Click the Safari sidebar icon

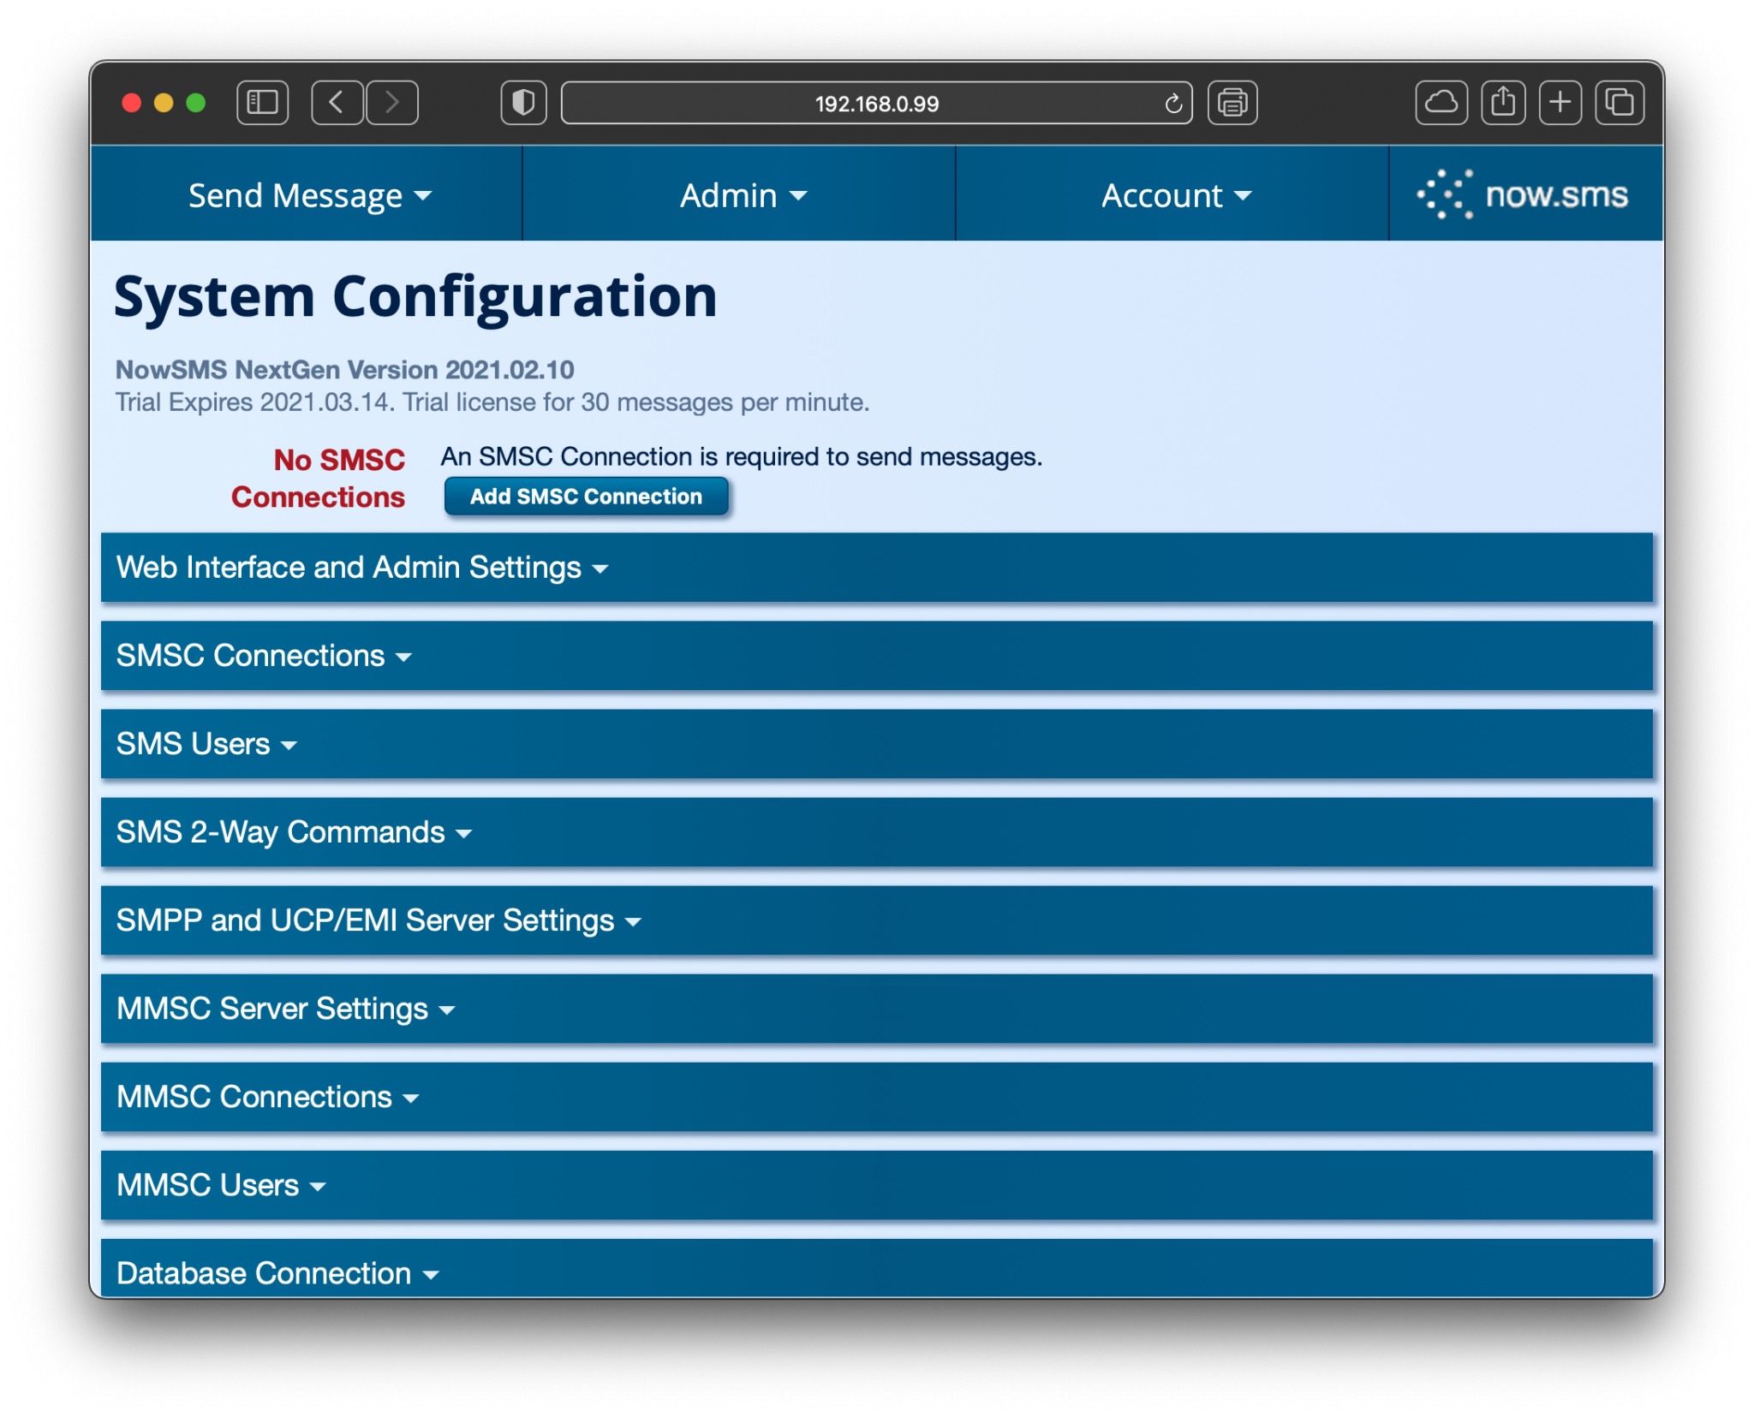[262, 103]
